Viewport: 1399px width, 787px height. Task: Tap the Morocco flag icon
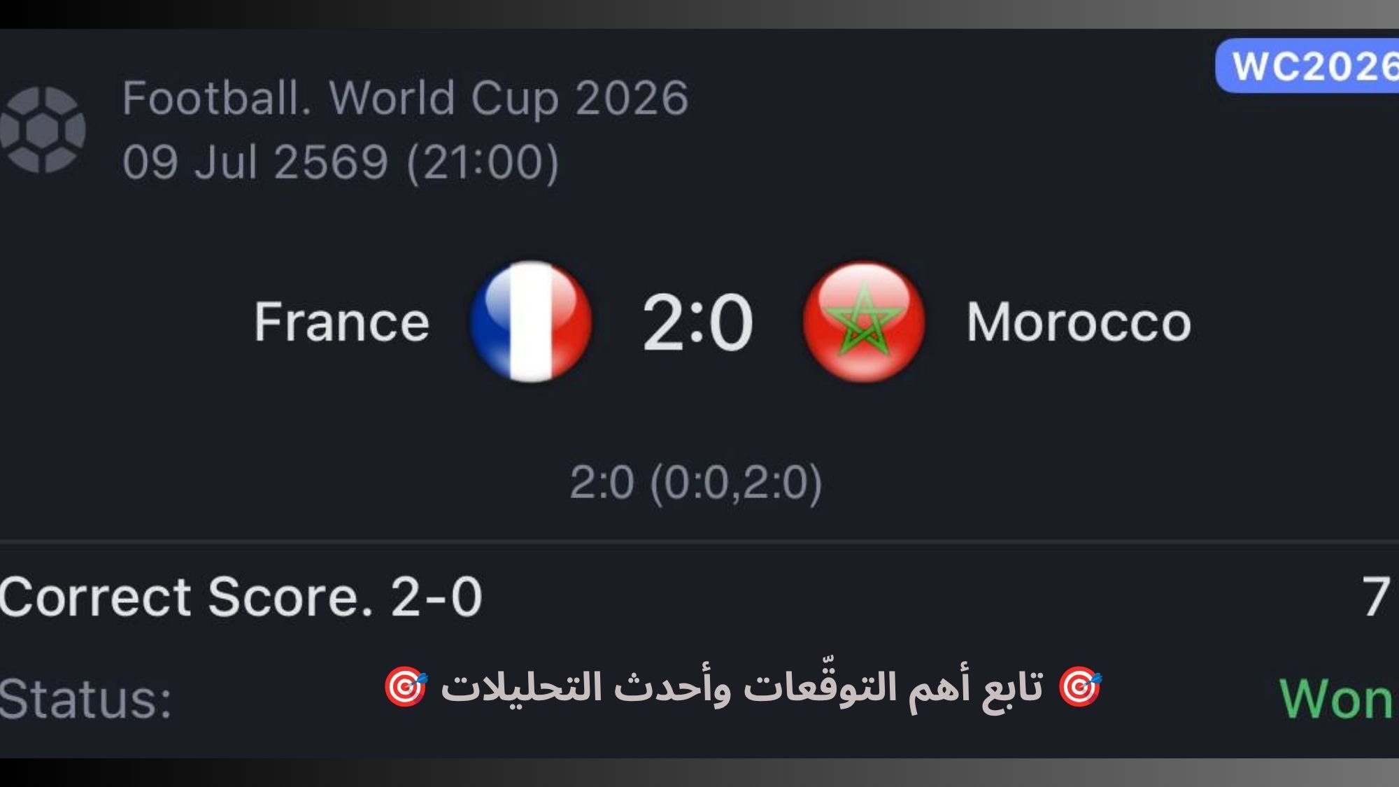pyautogui.click(x=864, y=322)
